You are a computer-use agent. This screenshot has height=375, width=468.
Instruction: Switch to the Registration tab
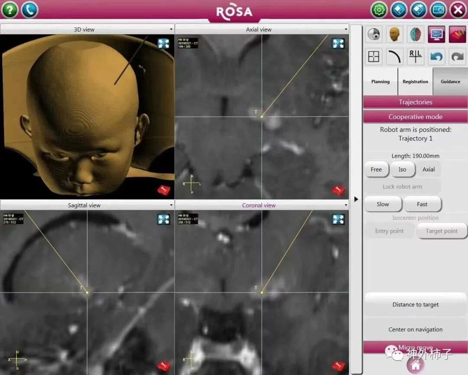(415, 82)
